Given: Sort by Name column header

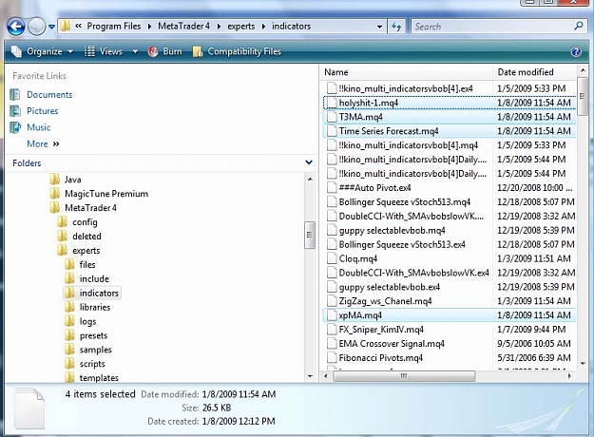Looking at the screenshot, I should (x=407, y=72).
